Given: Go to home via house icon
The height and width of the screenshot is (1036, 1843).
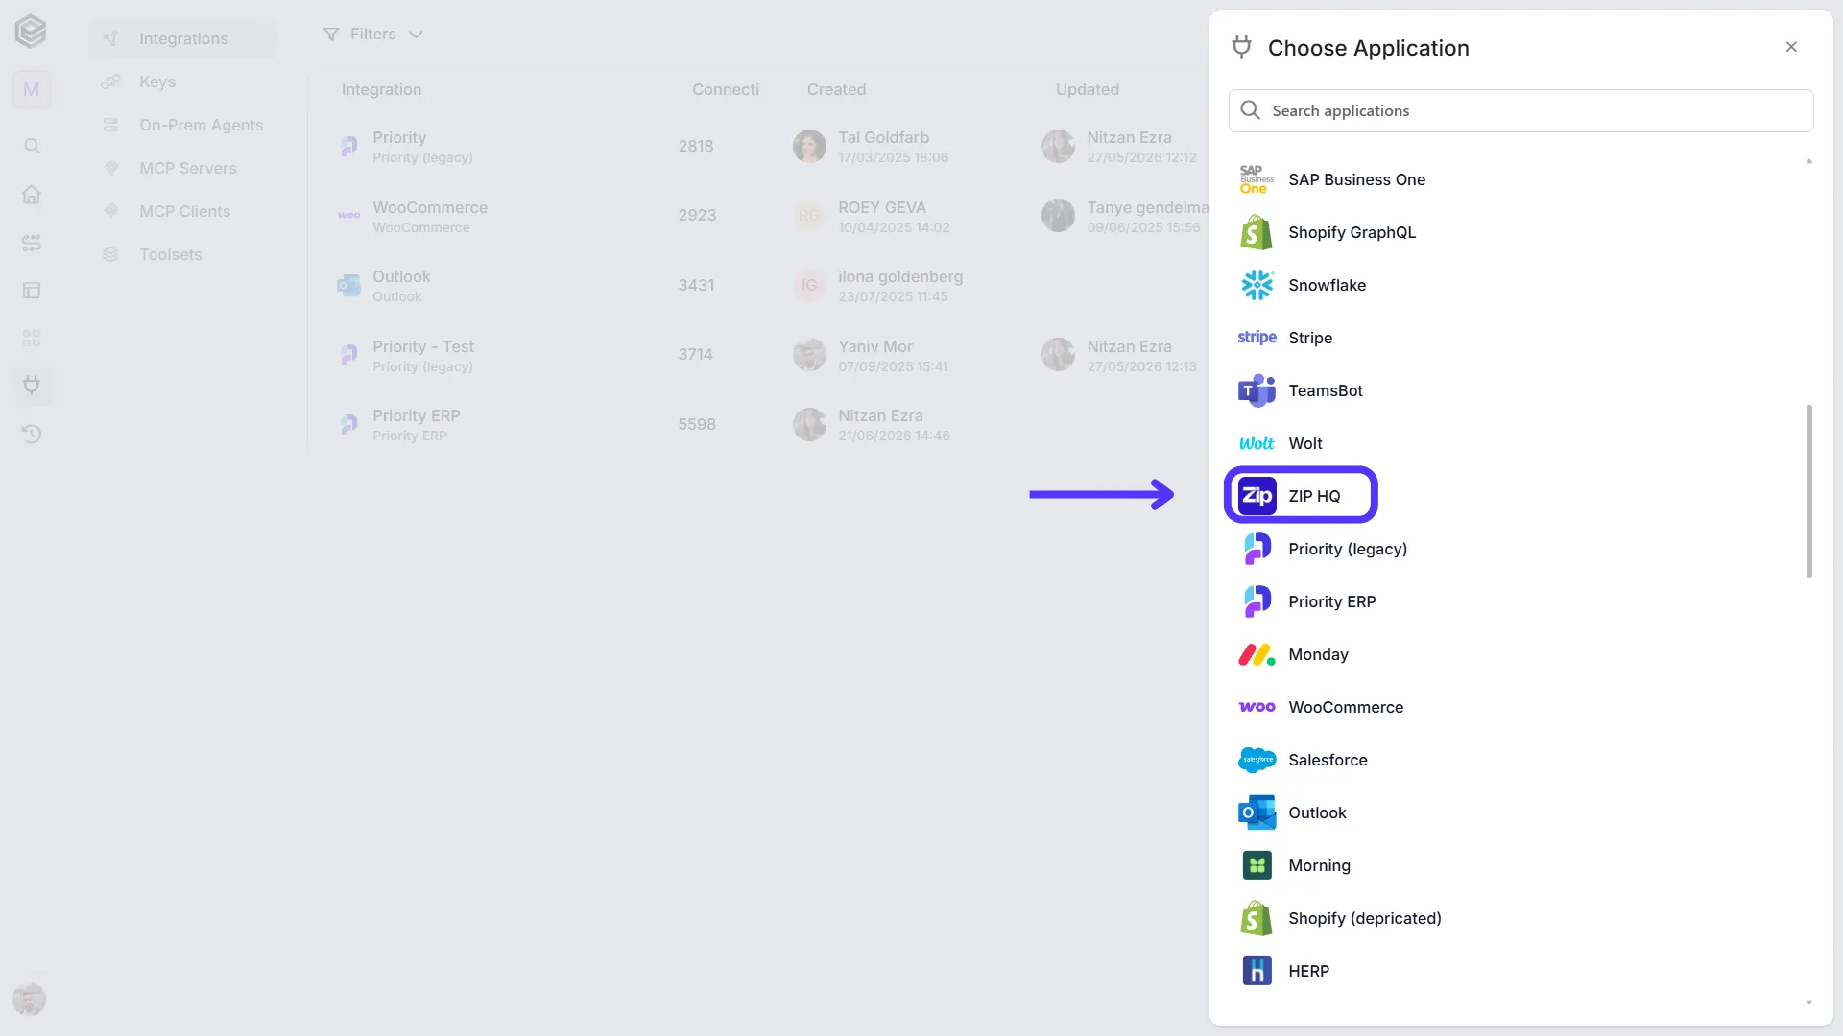Looking at the screenshot, I should click(x=32, y=194).
